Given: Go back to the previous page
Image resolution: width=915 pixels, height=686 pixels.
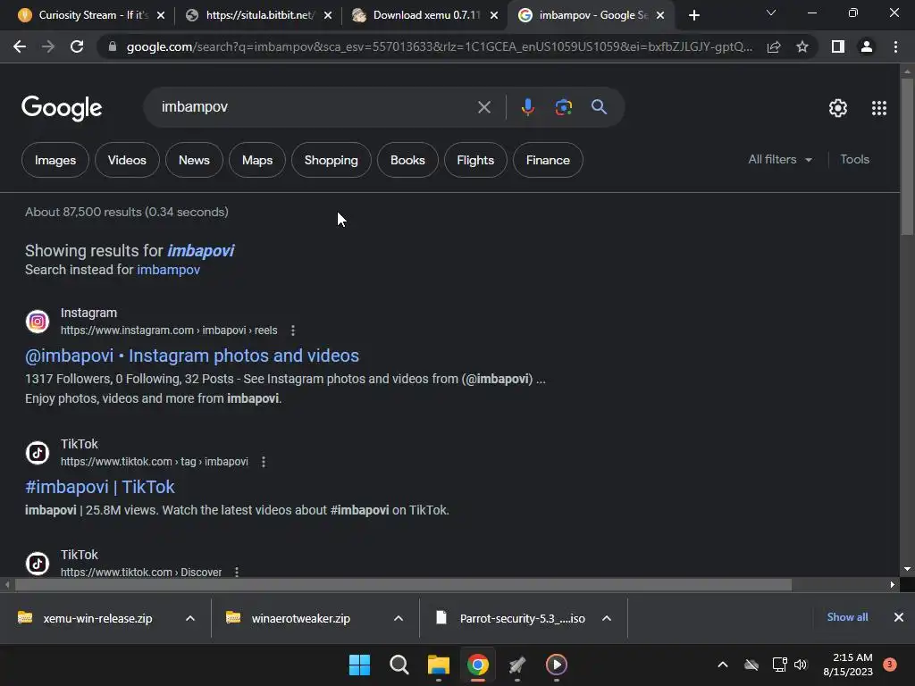Looking at the screenshot, I should pyautogui.click(x=20, y=46).
